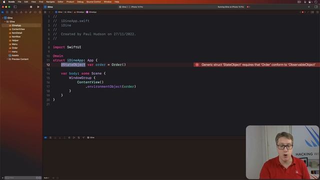Click the red error icon on line 12
This screenshot has height=180, width=320.
coord(197,64)
